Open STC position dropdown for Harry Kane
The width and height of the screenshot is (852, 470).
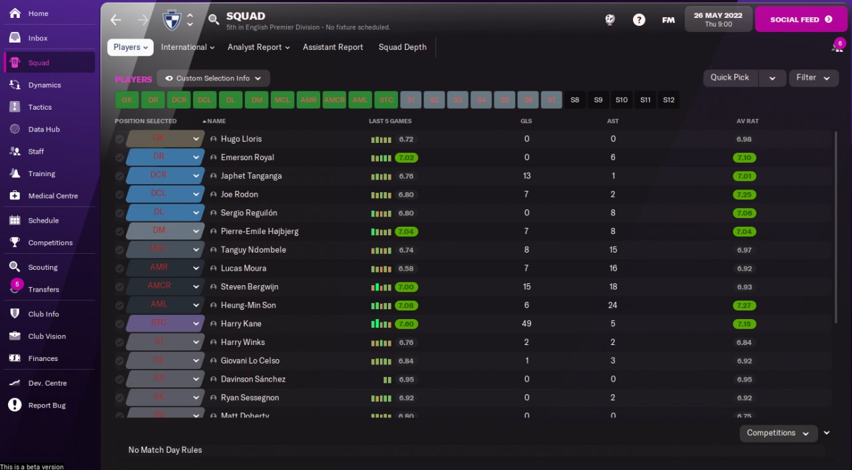[196, 324]
